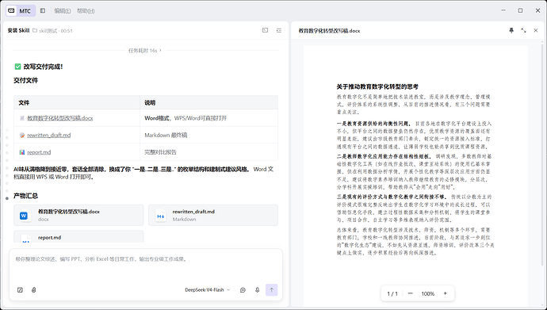Viewport: 547px width, 310px height.
Task: Click the microphone voice input icon
Action: (x=257, y=289)
